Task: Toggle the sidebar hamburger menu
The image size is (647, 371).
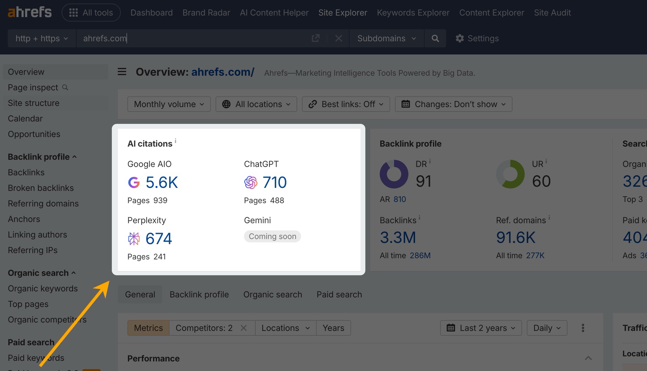Action: [x=122, y=72]
